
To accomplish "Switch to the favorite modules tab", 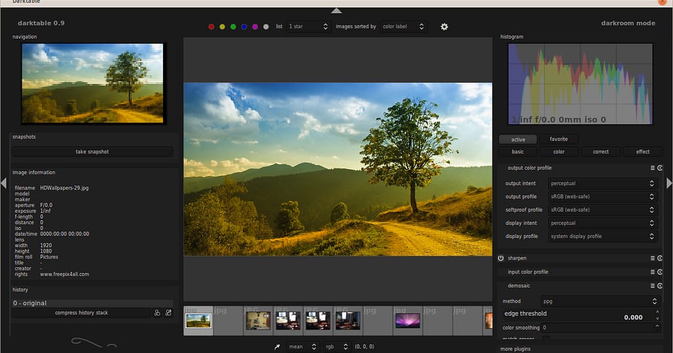I will click(559, 139).
